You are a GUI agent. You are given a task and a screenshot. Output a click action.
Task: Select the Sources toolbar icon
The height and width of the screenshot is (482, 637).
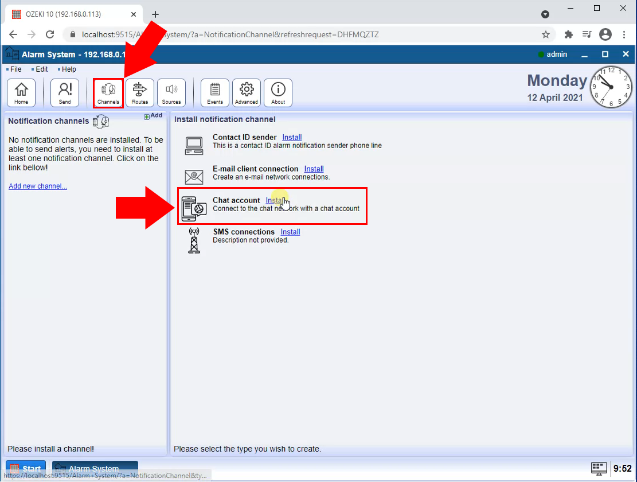click(171, 92)
